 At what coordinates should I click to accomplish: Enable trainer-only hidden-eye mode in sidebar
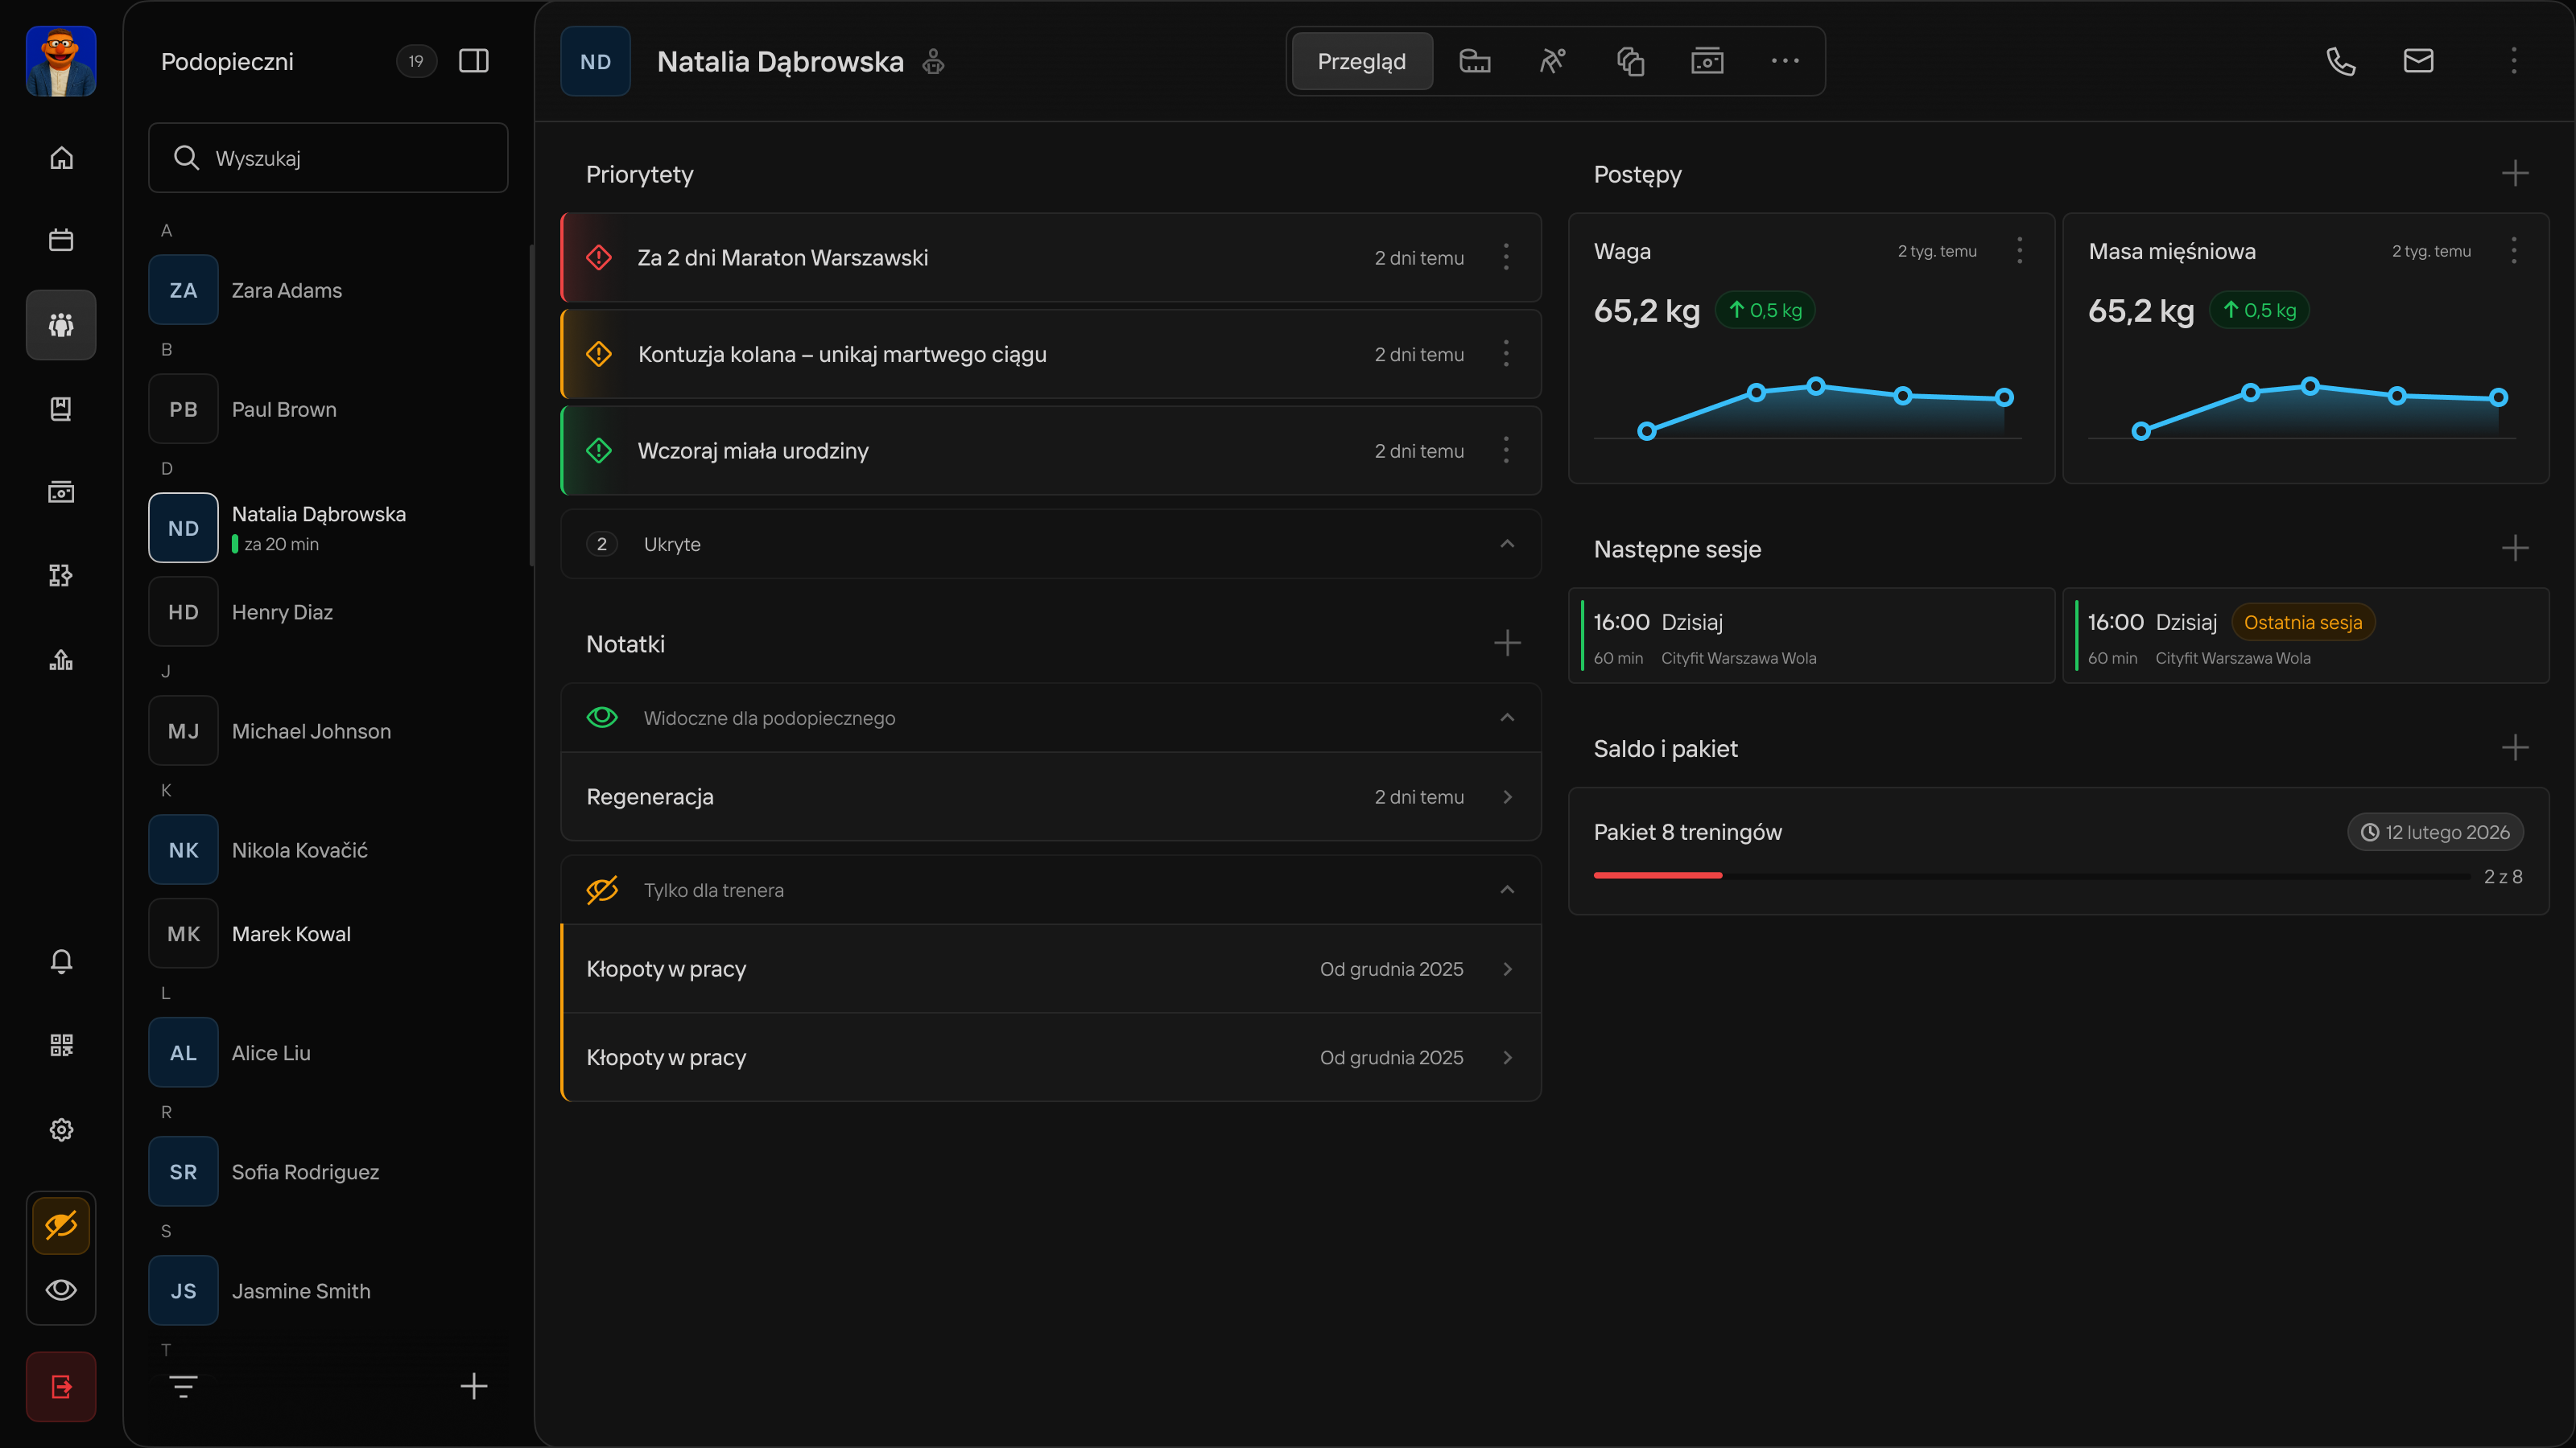coord(61,1225)
